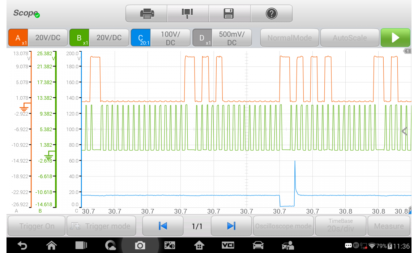418x253 pixels.
Task: Open channel A 20V/DC range settings
Action: 48,38
